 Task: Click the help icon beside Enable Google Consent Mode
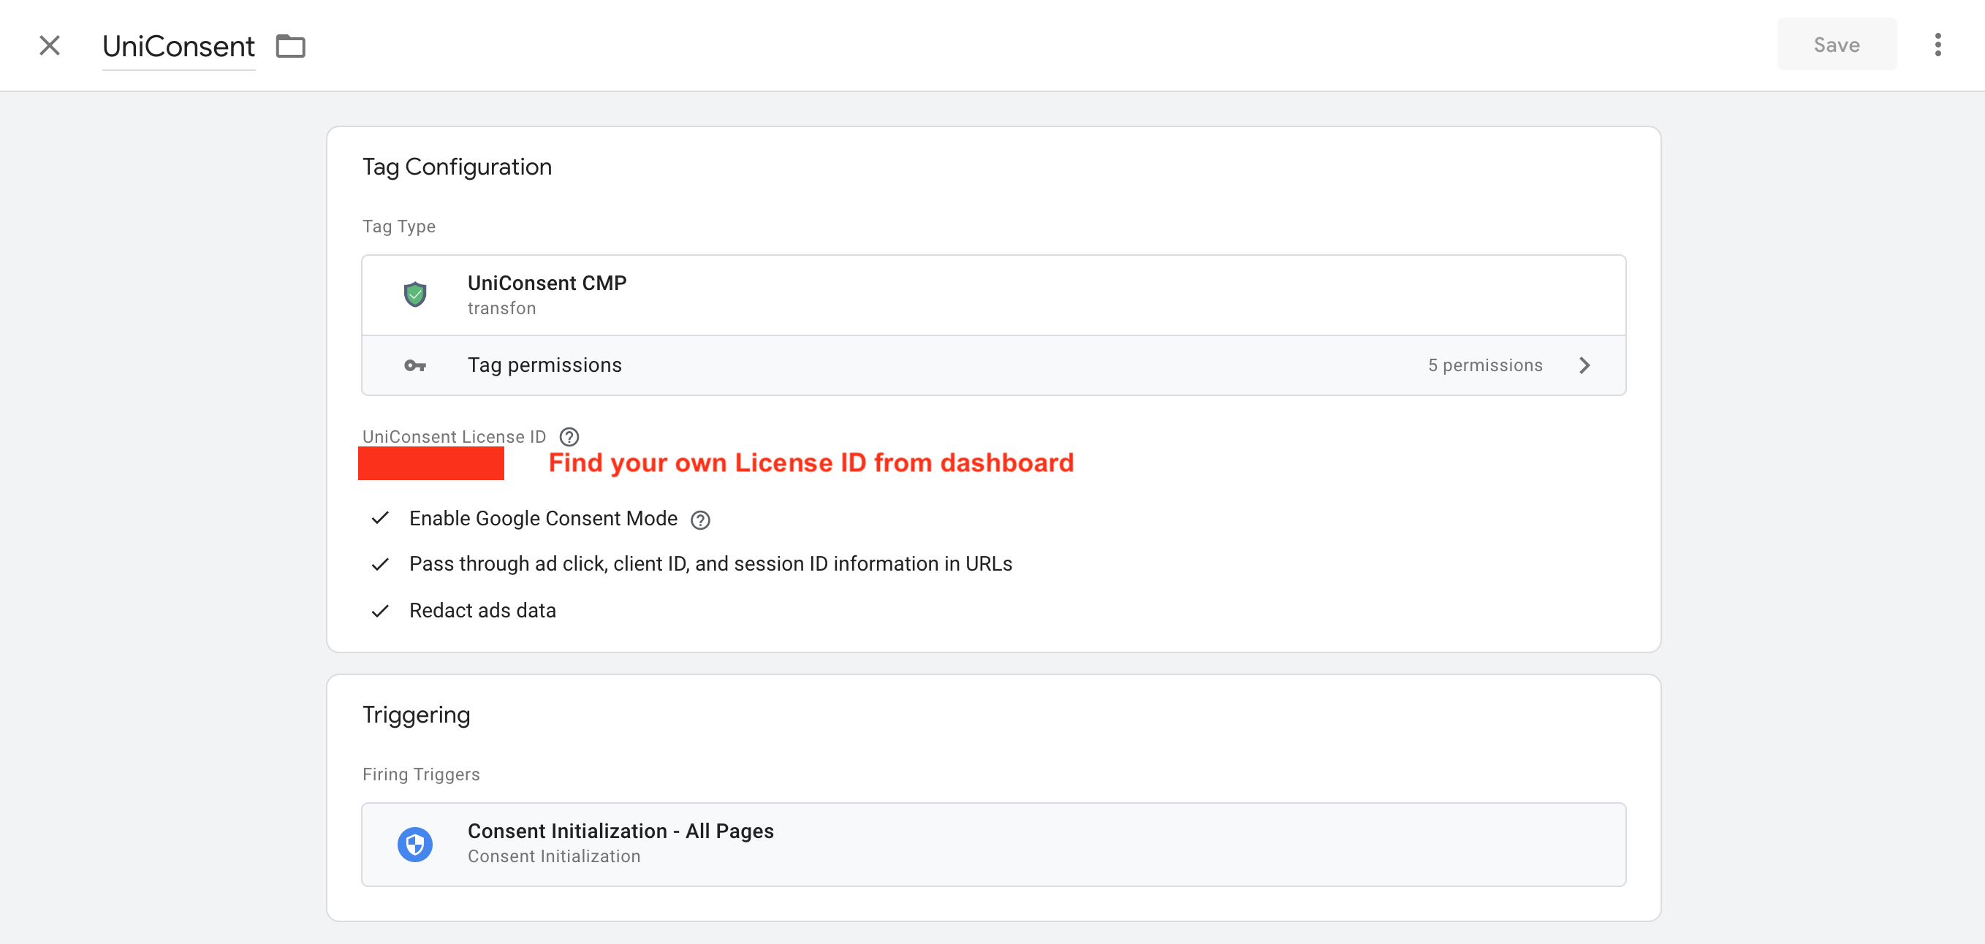(x=699, y=520)
